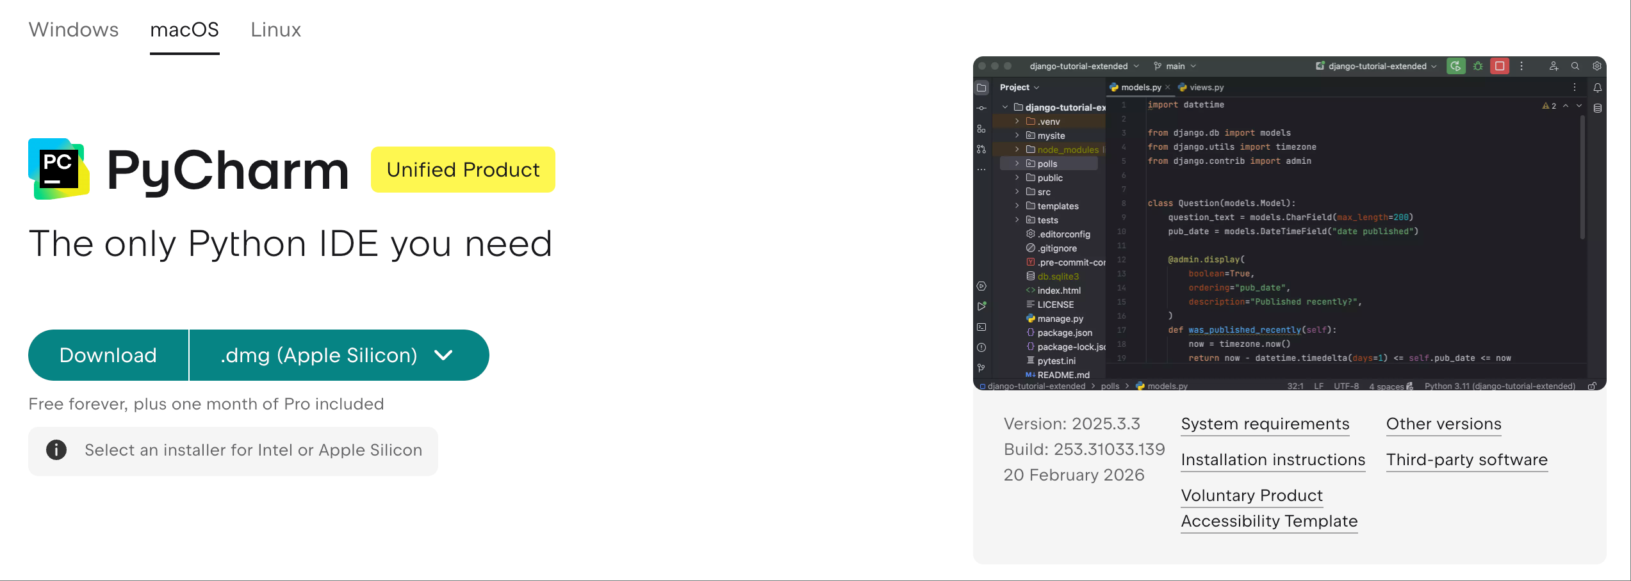Click the Download button

click(108, 355)
